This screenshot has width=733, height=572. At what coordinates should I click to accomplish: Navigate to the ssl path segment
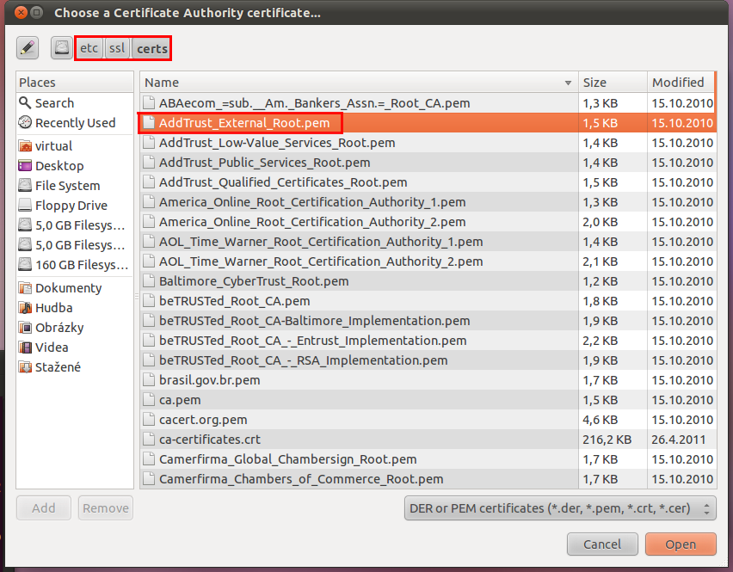[117, 48]
